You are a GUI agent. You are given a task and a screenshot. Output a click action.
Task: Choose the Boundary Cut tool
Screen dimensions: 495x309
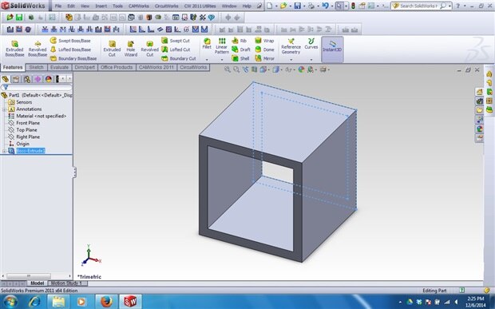179,58
